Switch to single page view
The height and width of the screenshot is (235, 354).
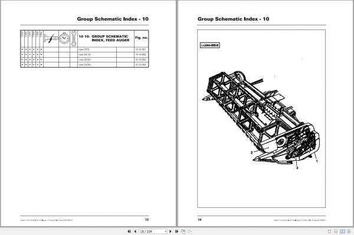pyautogui.click(x=329, y=231)
